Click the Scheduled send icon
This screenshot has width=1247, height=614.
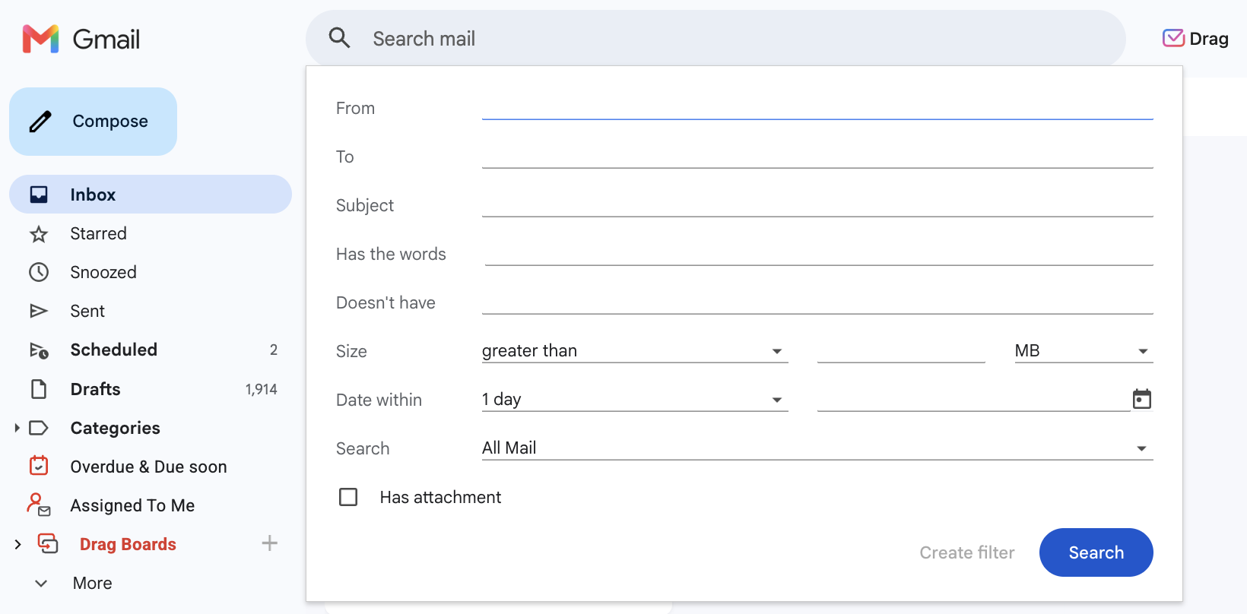(39, 350)
